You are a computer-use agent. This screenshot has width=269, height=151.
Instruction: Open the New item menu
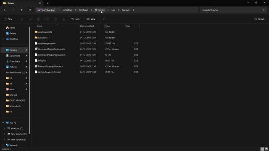(x=9, y=19)
